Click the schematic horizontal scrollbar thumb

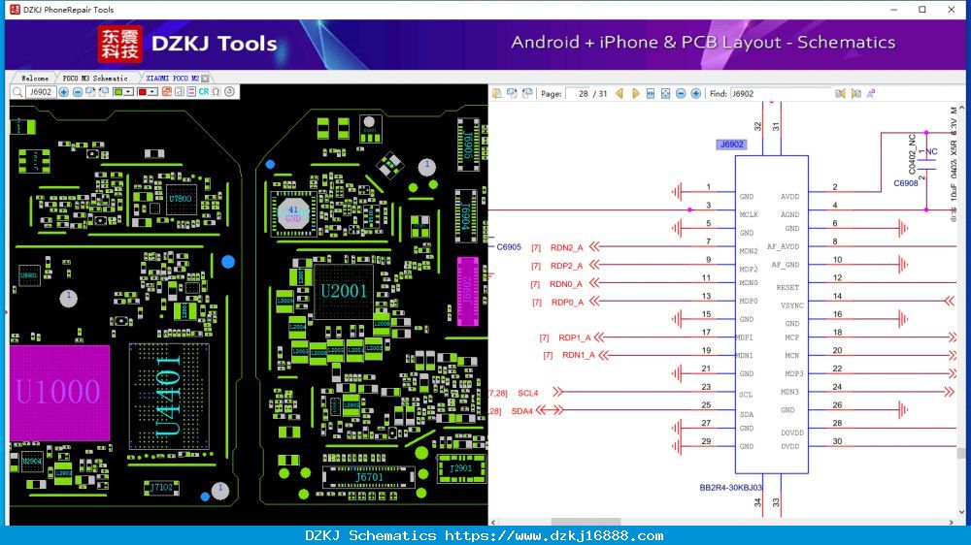pos(586,522)
